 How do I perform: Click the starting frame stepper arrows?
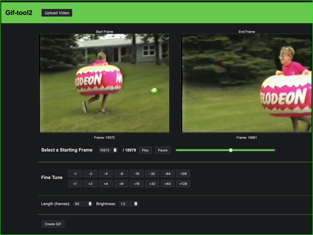pyautogui.click(x=115, y=150)
